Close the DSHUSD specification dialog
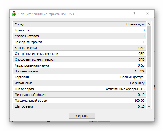This screenshot has width=164, height=131. click(148, 14)
